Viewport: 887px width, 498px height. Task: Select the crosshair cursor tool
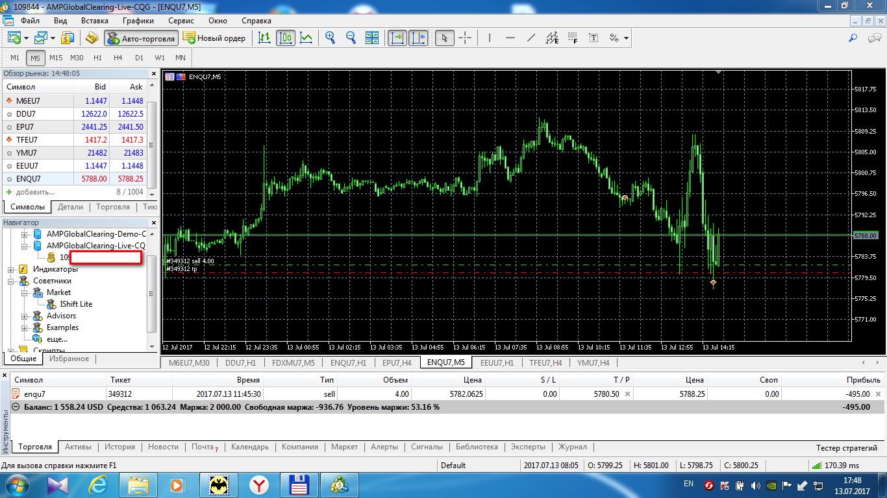point(465,38)
